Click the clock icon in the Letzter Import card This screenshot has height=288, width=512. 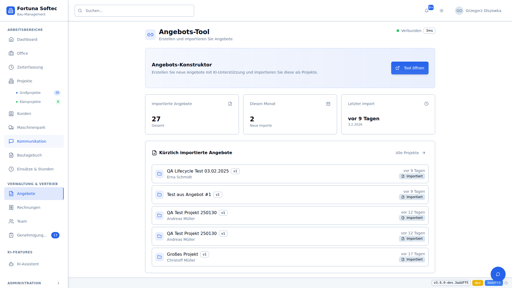point(426,104)
